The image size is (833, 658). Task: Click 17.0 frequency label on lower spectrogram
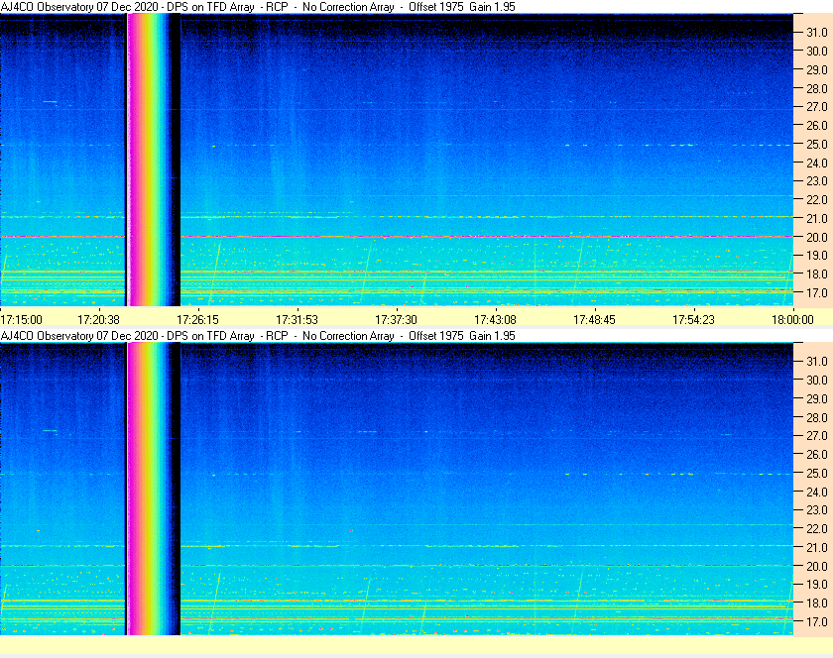click(817, 621)
